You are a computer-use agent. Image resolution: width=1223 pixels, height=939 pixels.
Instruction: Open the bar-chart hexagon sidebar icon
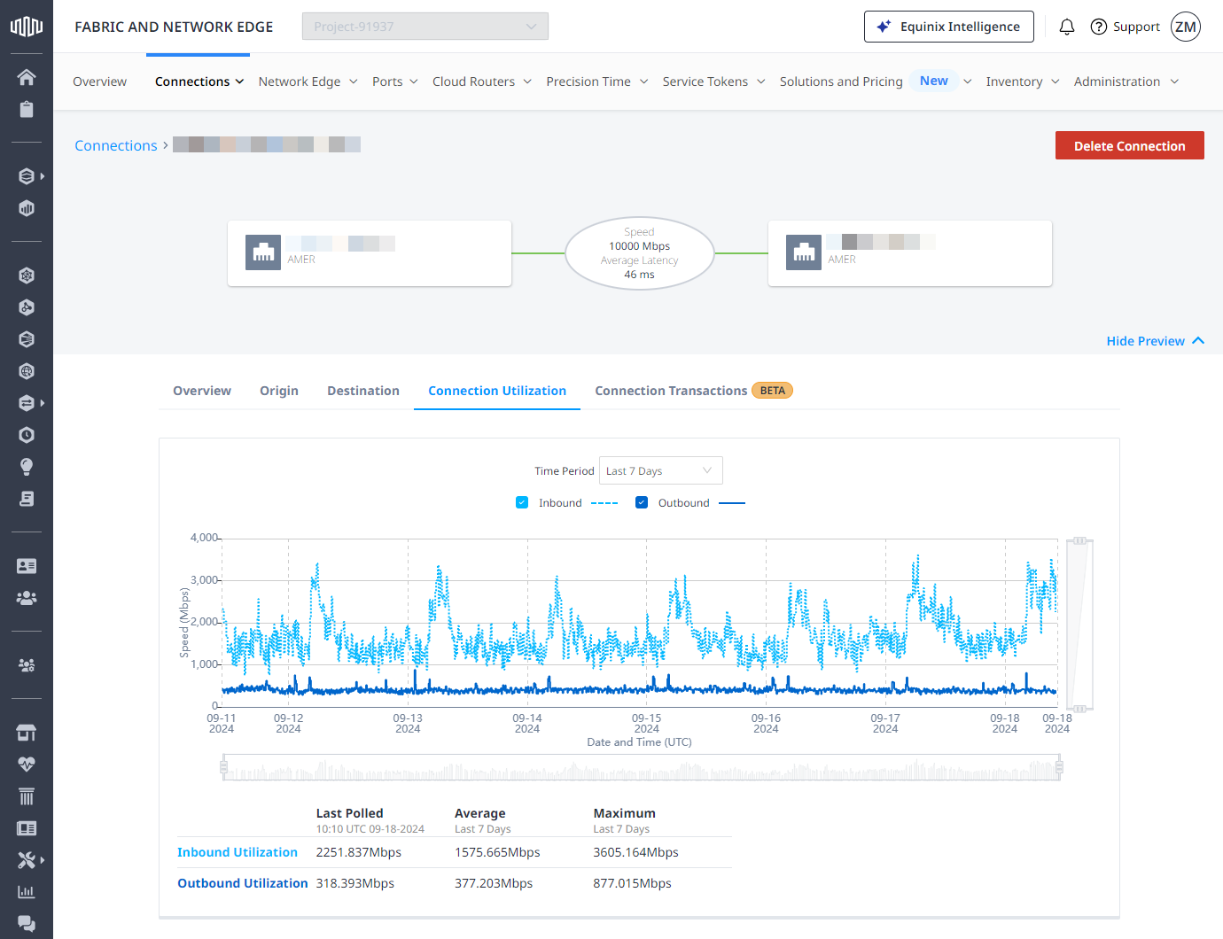pyautogui.click(x=27, y=208)
